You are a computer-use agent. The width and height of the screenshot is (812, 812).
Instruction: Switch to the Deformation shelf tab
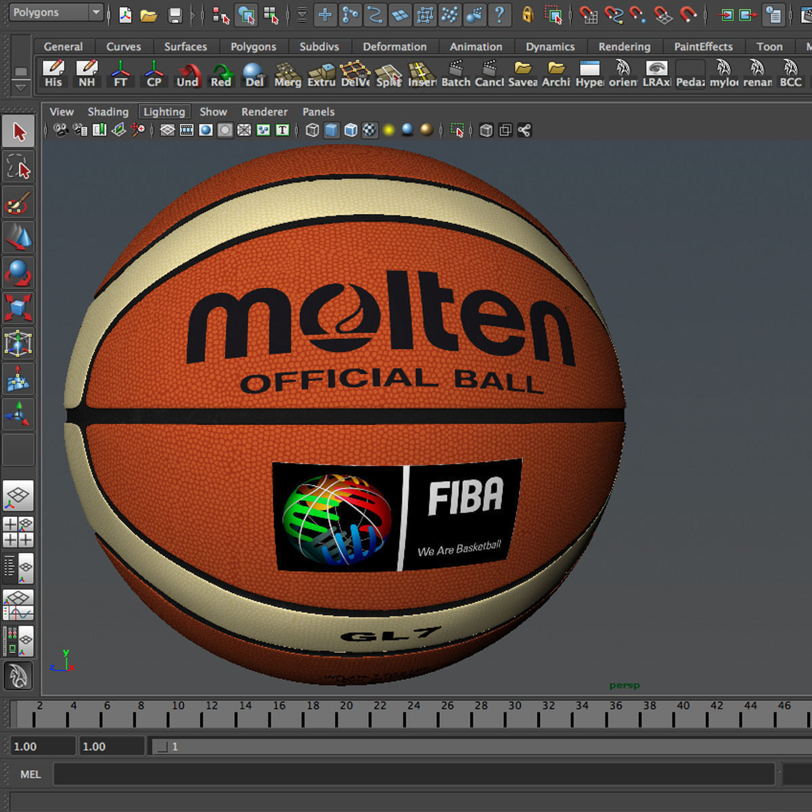[394, 47]
